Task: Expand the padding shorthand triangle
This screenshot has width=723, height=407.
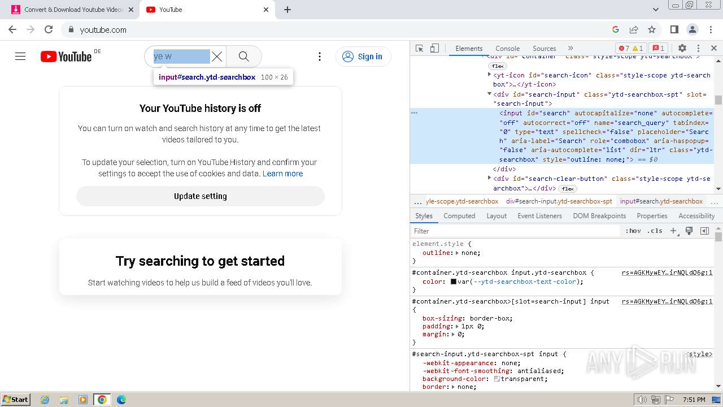Action: pyautogui.click(x=458, y=326)
